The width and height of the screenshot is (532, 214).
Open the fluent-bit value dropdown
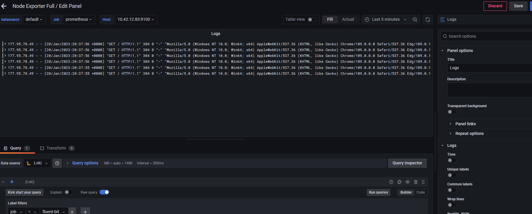[54, 212]
